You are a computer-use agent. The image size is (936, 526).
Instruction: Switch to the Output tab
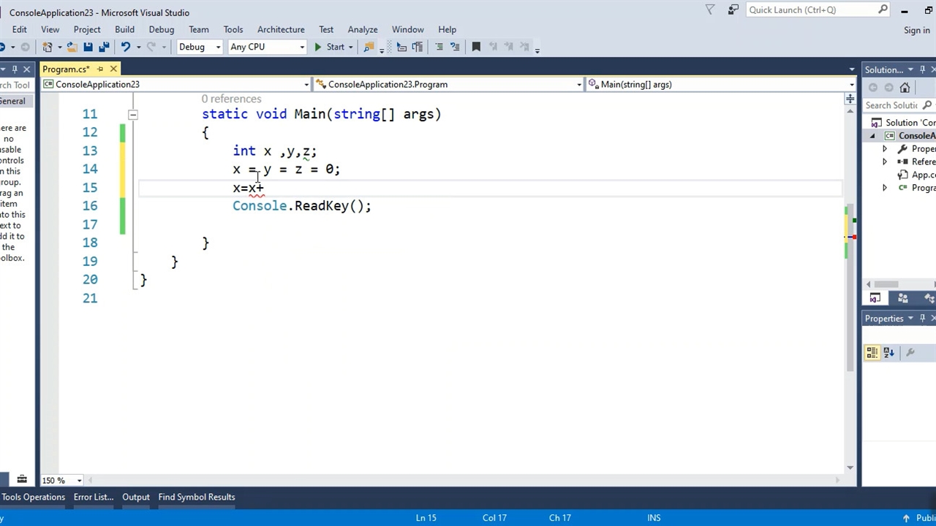click(135, 497)
